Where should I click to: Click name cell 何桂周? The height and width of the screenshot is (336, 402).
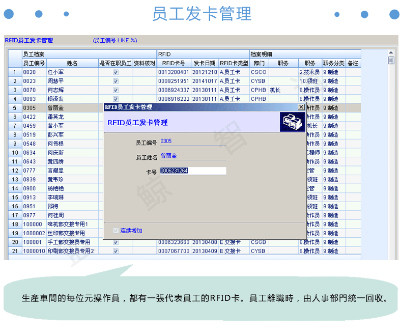tap(72, 215)
